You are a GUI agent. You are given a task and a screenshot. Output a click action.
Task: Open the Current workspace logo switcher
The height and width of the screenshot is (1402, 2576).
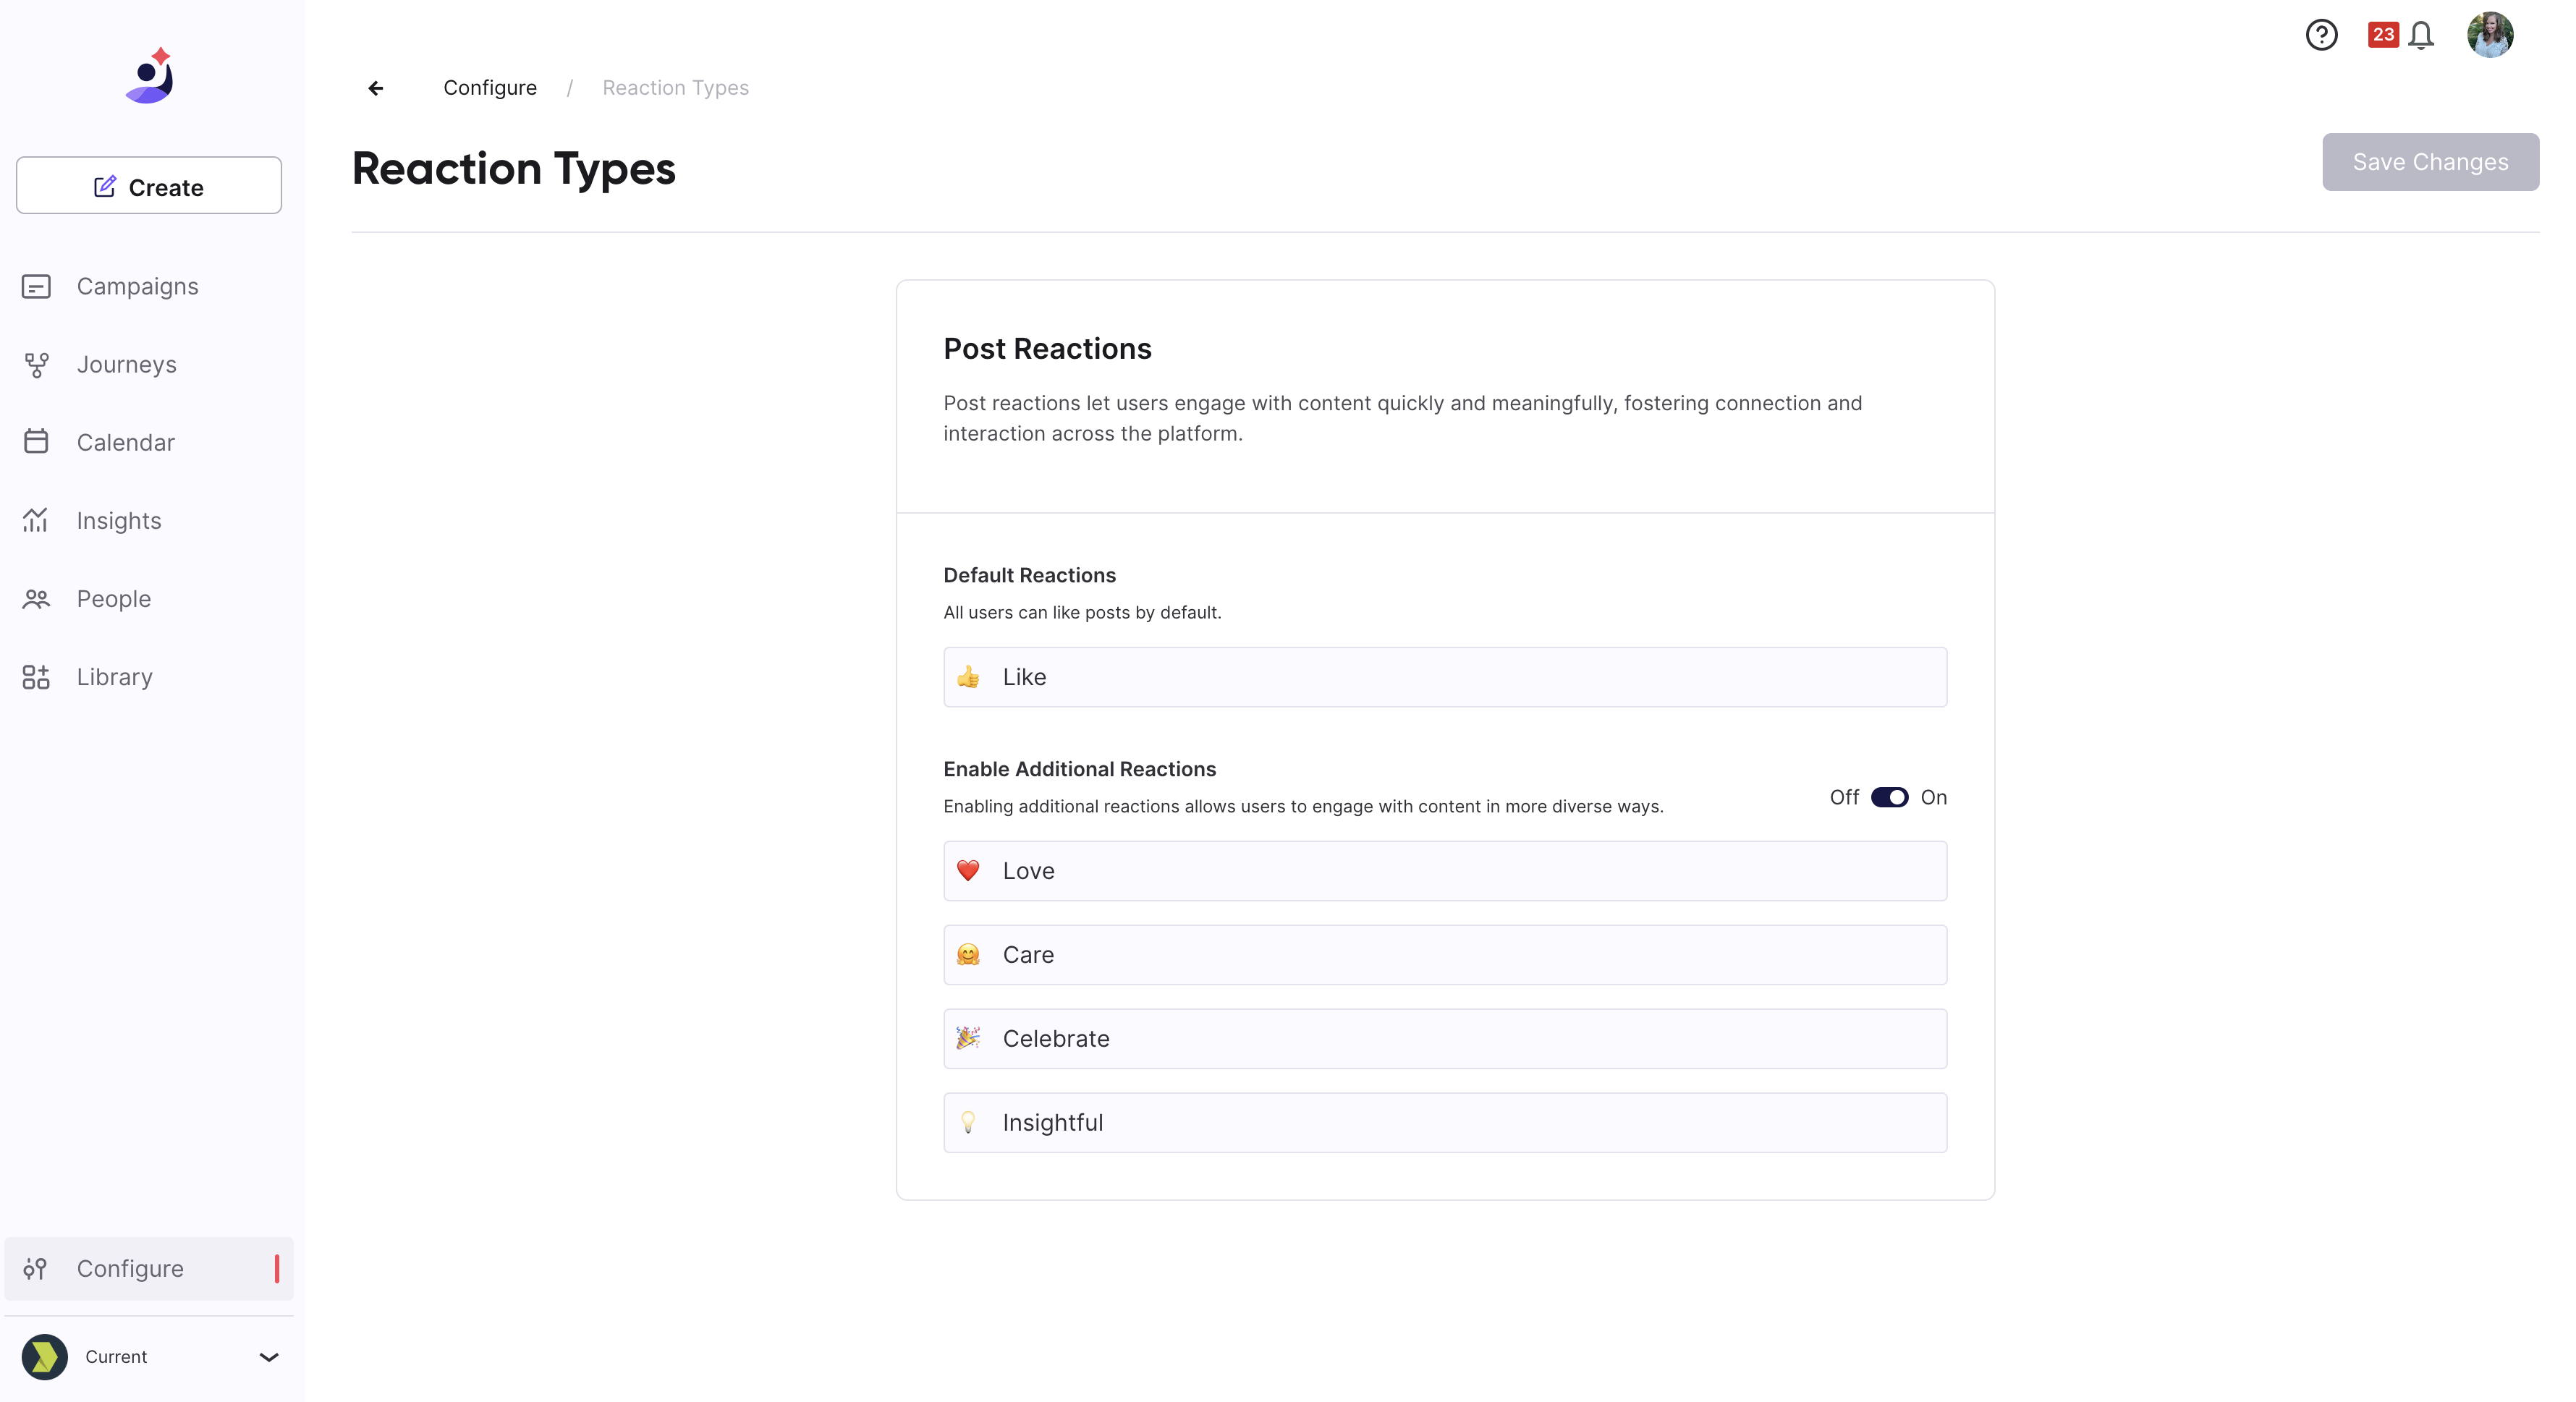[45, 1357]
